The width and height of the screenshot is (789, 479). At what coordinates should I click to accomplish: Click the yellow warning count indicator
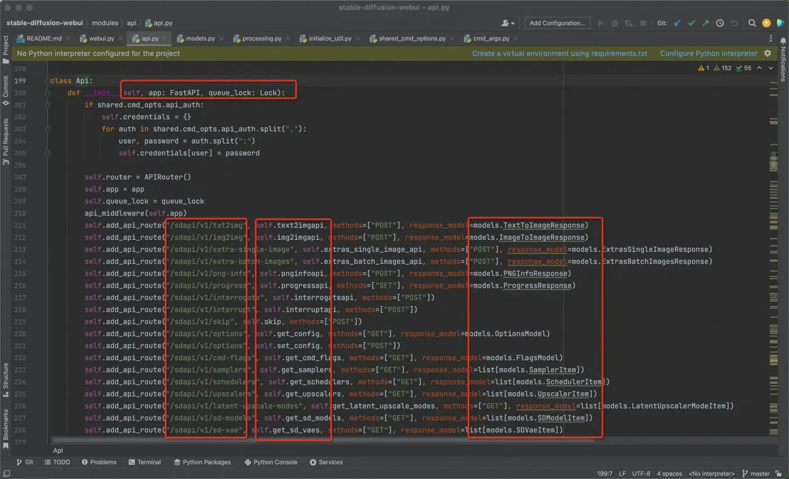point(703,68)
